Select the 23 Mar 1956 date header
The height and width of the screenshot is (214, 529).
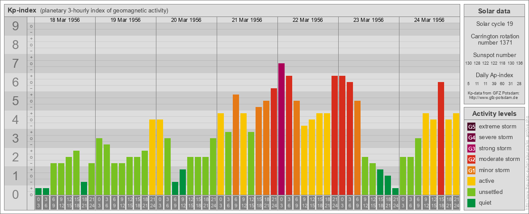pos(369,20)
